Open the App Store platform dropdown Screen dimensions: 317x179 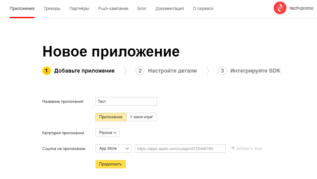click(113, 148)
